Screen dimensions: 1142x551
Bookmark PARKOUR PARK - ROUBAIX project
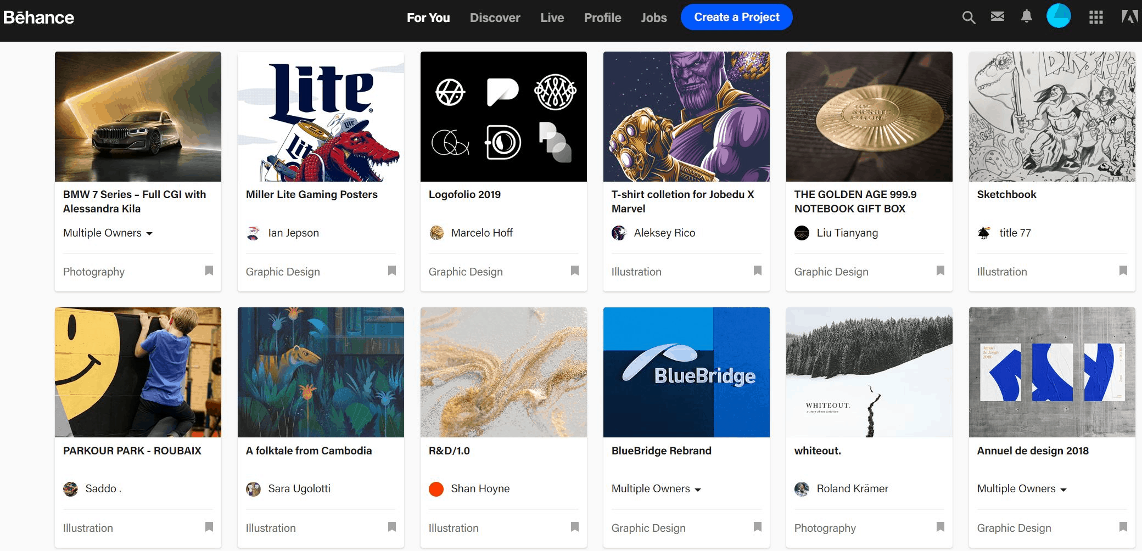[209, 527]
